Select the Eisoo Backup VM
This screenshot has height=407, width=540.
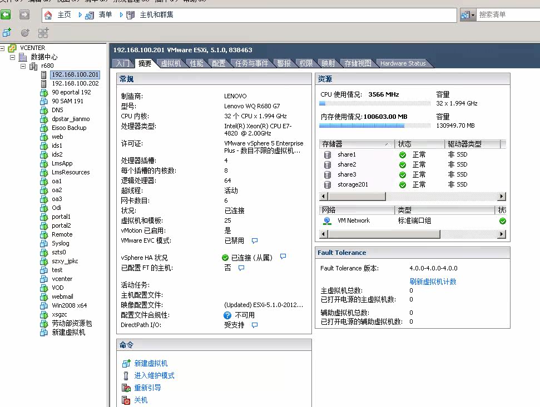pyautogui.click(x=69, y=128)
